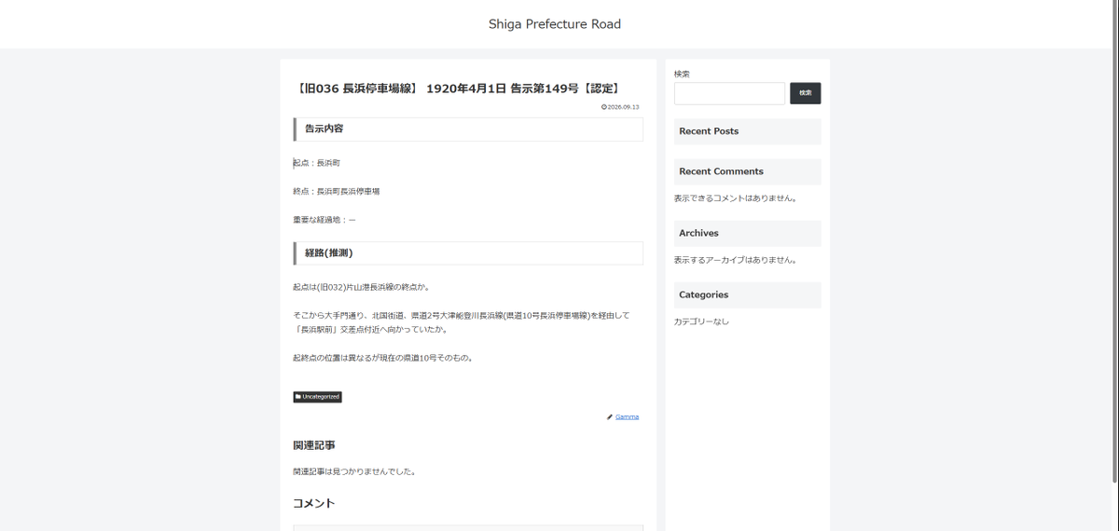
Task: Click the Archives widget heading
Action: (748, 233)
